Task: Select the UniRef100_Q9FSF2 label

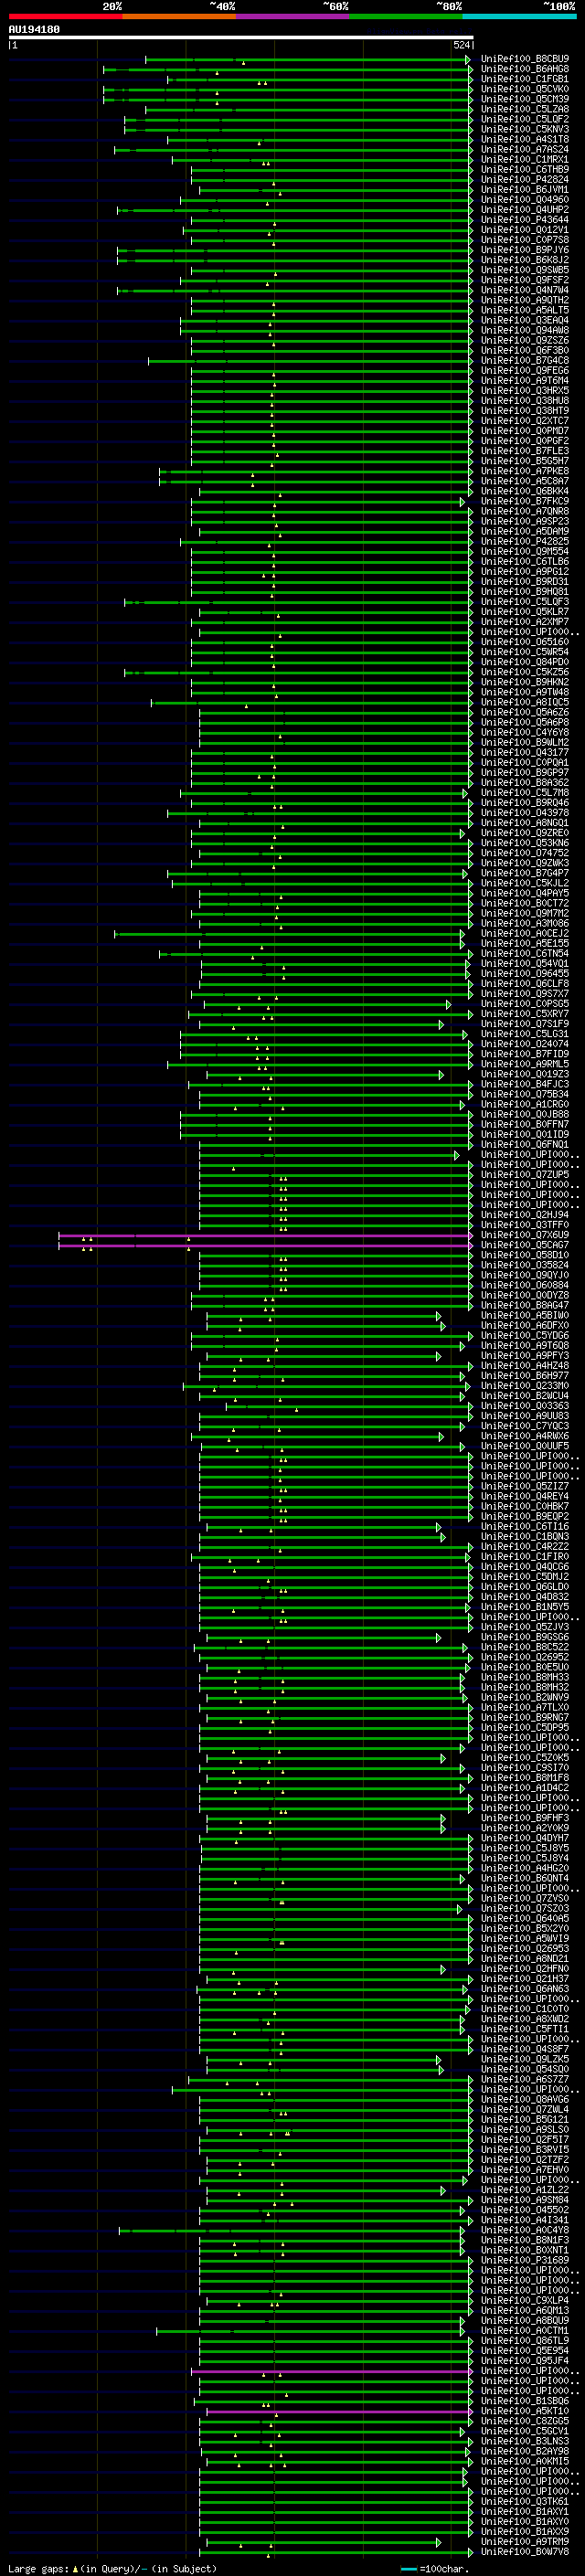Action: 524,280
